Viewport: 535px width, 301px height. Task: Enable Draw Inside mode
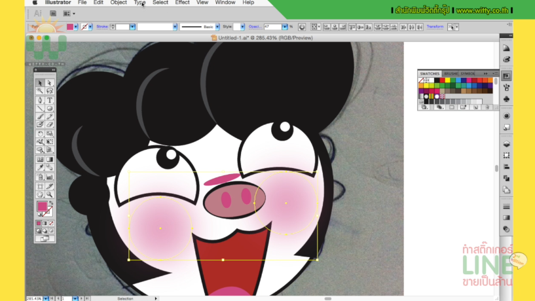[x=51, y=231]
